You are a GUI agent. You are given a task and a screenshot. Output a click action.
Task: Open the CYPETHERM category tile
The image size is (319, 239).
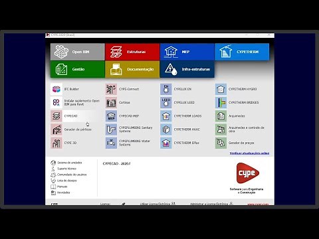tap(242, 52)
